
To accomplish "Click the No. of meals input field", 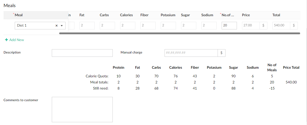I will pyautogui.click(x=229, y=25).
